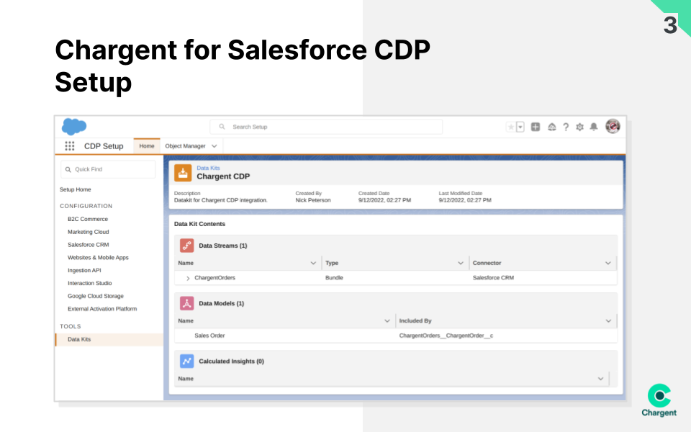691x432 pixels.
Task: Click the Salesforce cloud logo
Action: [73, 127]
